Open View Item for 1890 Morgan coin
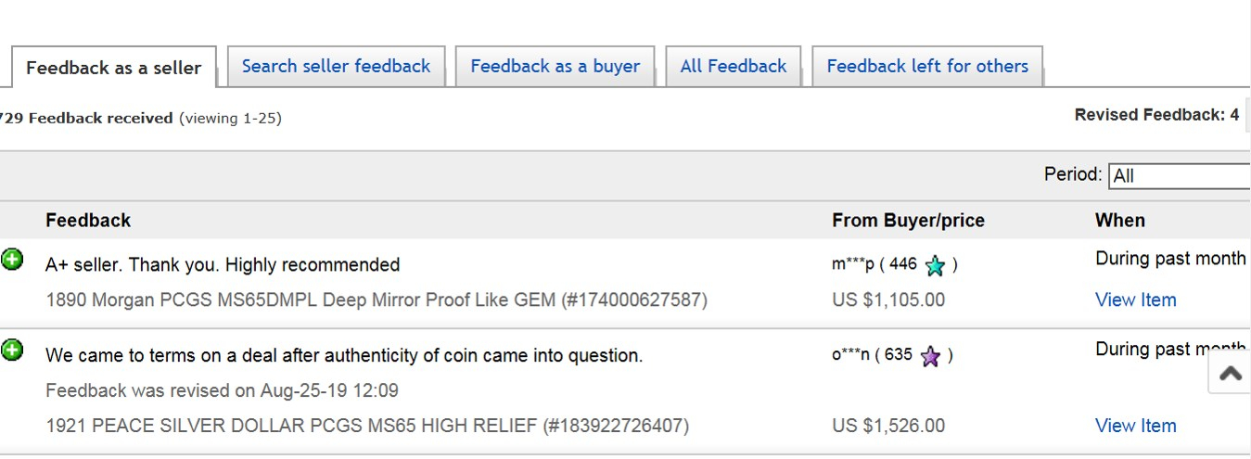 click(x=1135, y=300)
